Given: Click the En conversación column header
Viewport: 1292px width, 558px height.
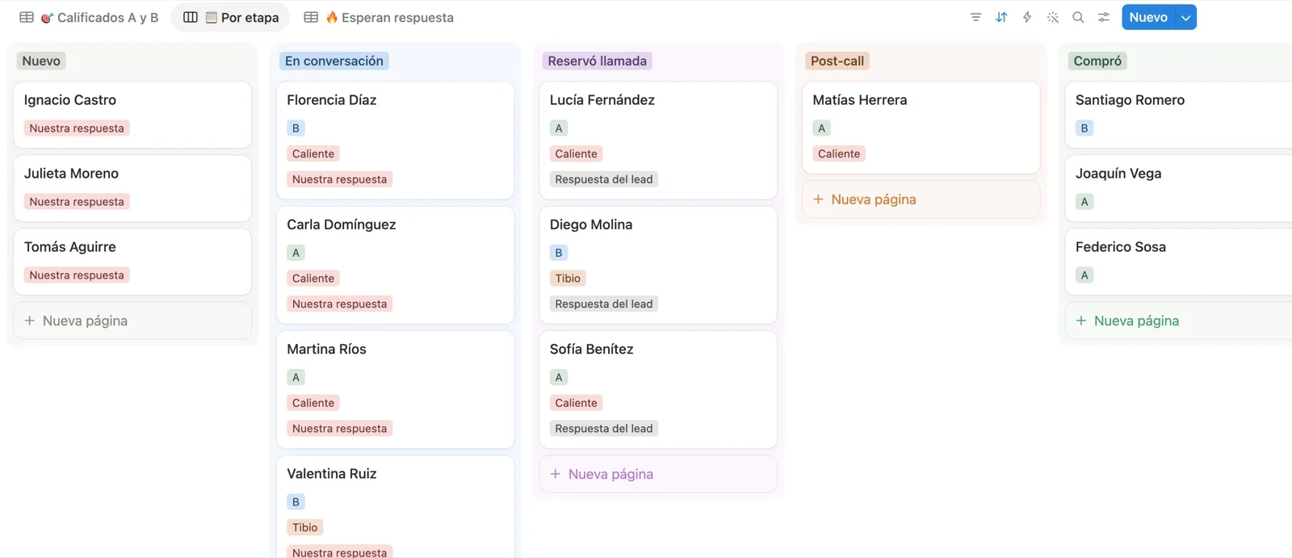Looking at the screenshot, I should coord(334,61).
